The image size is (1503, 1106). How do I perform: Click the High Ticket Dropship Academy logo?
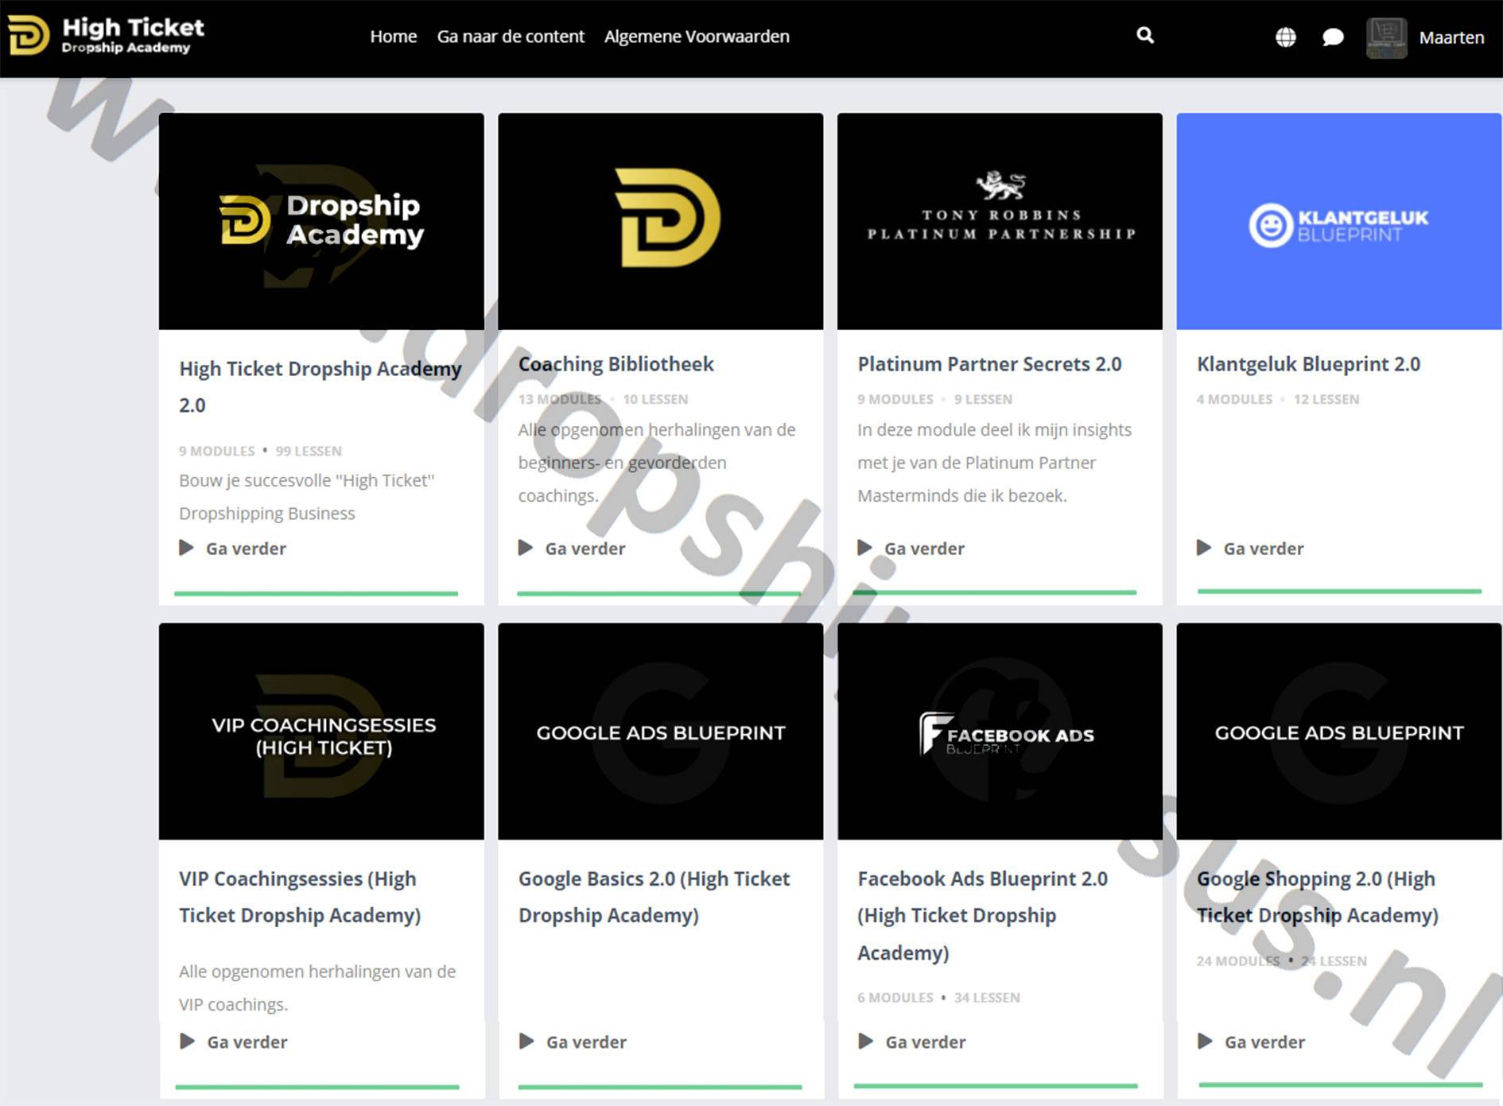click(x=107, y=36)
